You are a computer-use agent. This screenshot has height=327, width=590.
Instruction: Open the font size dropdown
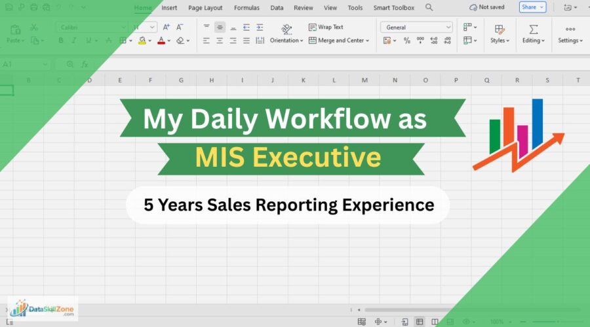click(152, 27)
